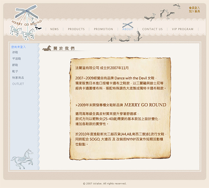
Task: Click the brown horse icon beside 關於我們
Action: [x=47, y=48]
